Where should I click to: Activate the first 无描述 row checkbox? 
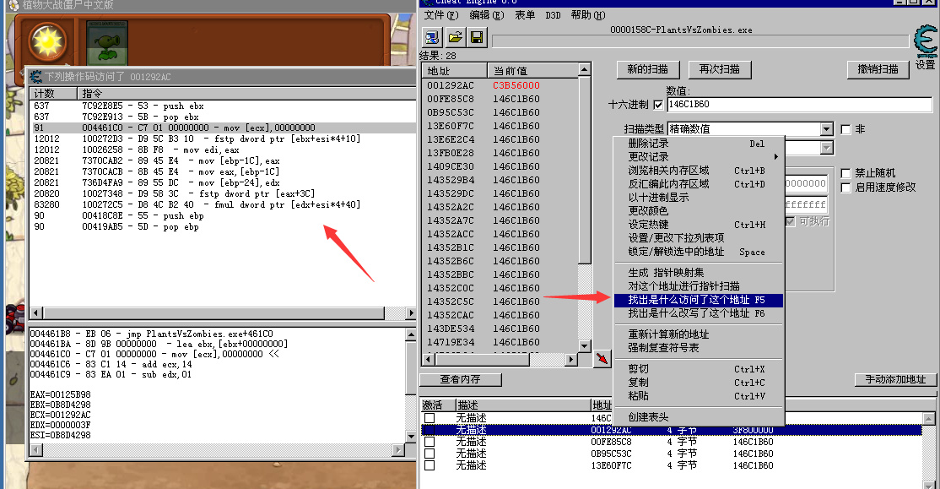[429, 417]
